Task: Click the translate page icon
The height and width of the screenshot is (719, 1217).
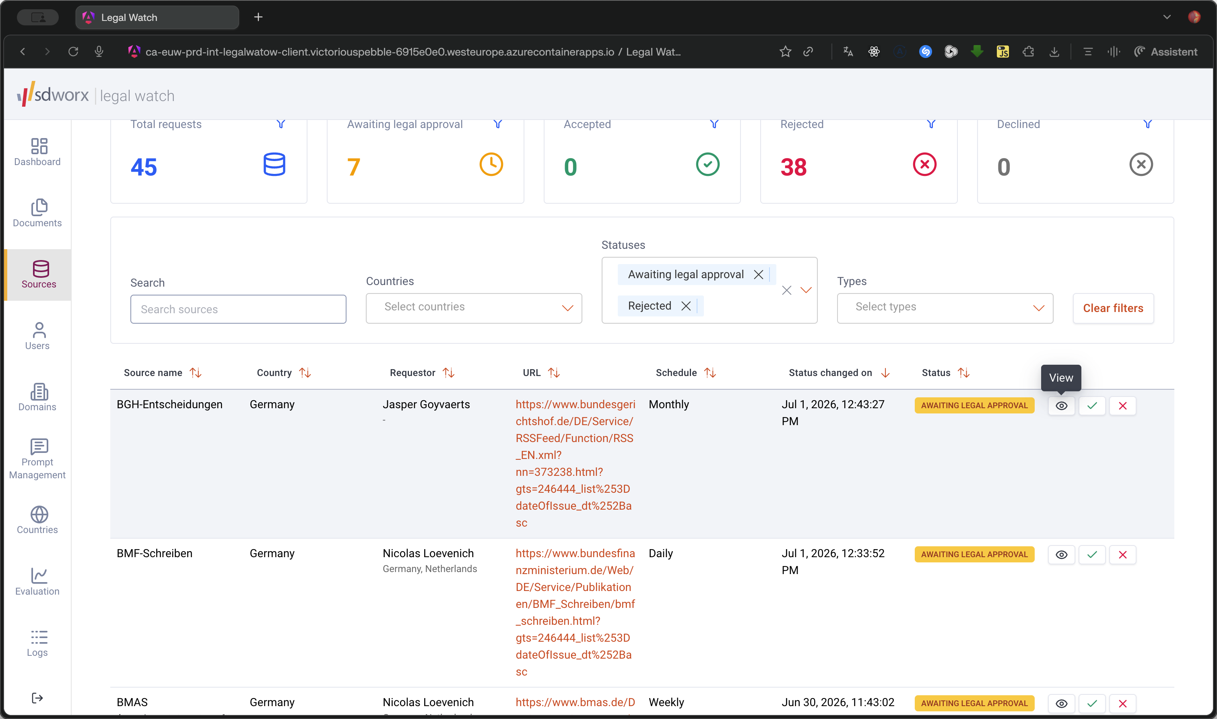Action: pyautogui.click(x=848, y=52)
